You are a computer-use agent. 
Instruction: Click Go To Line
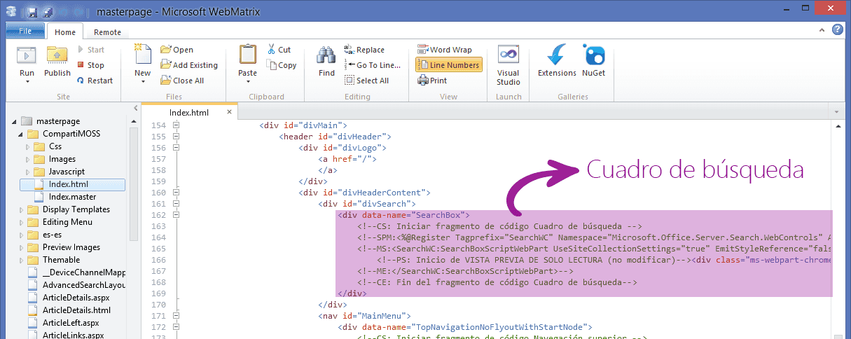373,65
